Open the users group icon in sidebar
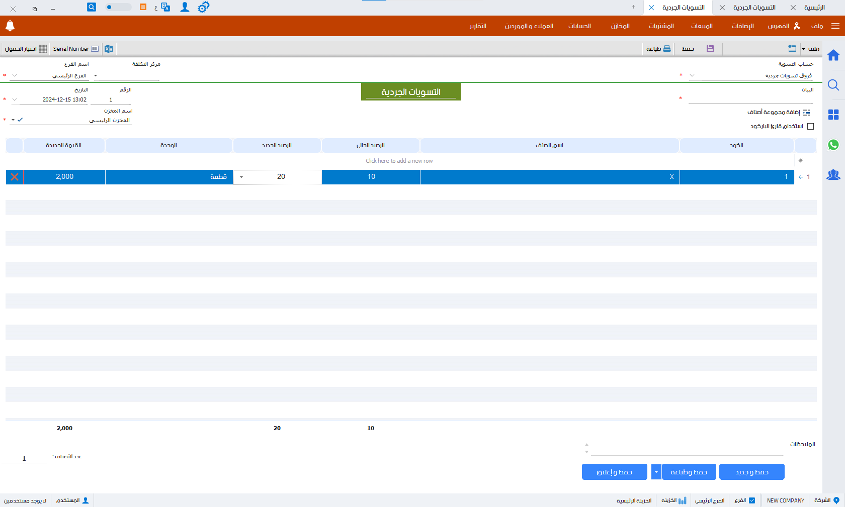 click(833, 175)
